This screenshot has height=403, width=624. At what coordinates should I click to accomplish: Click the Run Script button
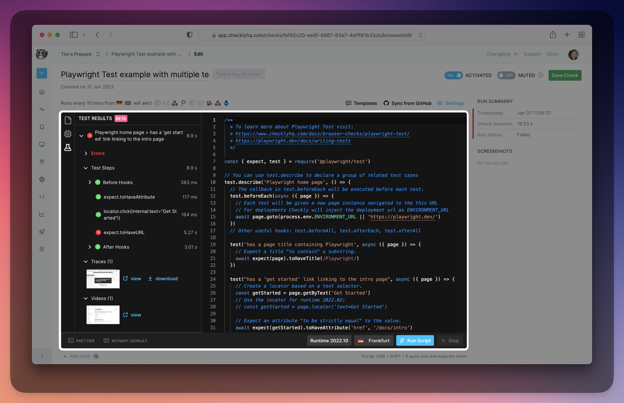pos(415,341)
